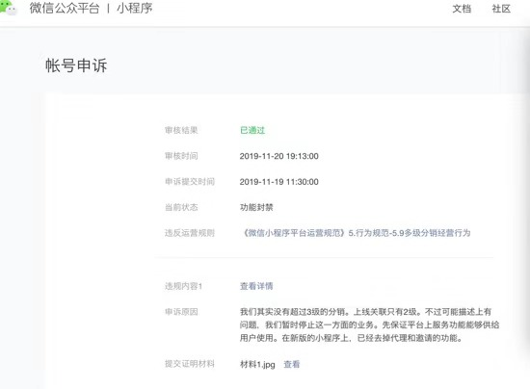Click the 材料1.jpg file name
This screenshot has height=389, width=530.
click(x=257, y=364)
